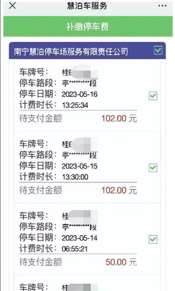The height and width of the screenshot is (291, 175).
Task: Open the parking record dated 2023-05-16
Action: 87,95
